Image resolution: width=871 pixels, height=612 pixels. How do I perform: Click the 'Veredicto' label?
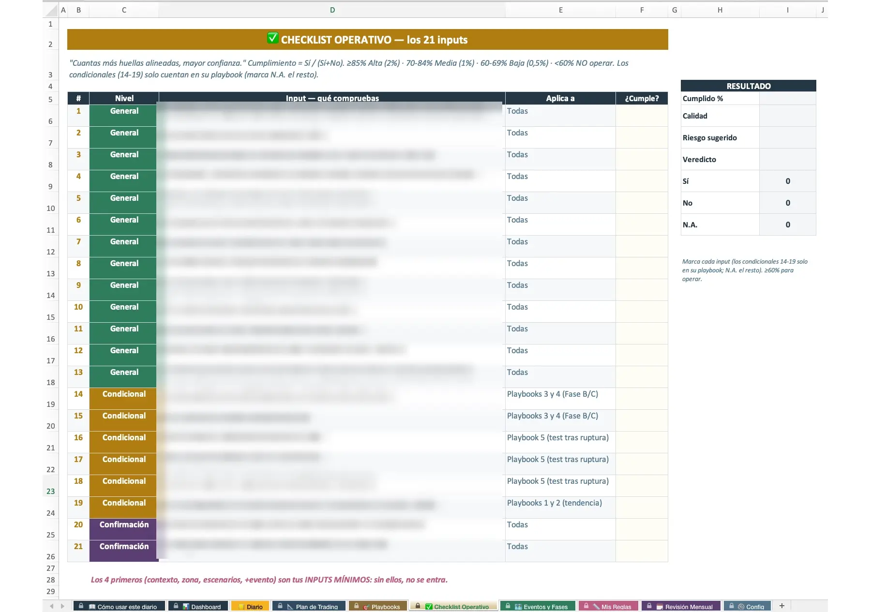click(699, 160)
